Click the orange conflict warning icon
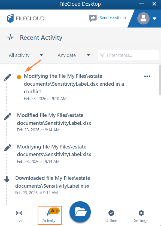The image size is (161, 226). click(19, 77)
